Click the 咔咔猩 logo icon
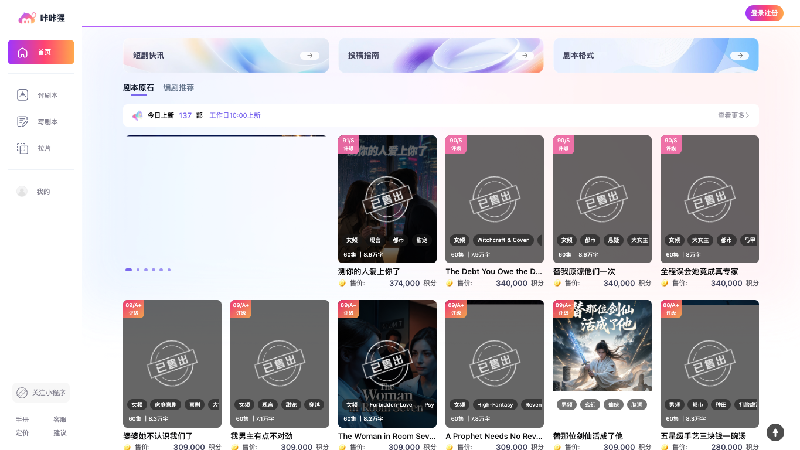 pos(28,18)
